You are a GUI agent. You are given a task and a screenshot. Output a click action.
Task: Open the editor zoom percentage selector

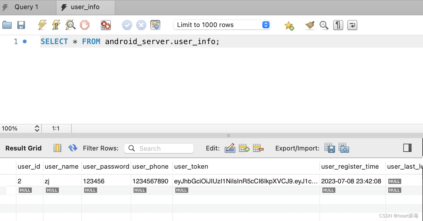coord(21,128)
